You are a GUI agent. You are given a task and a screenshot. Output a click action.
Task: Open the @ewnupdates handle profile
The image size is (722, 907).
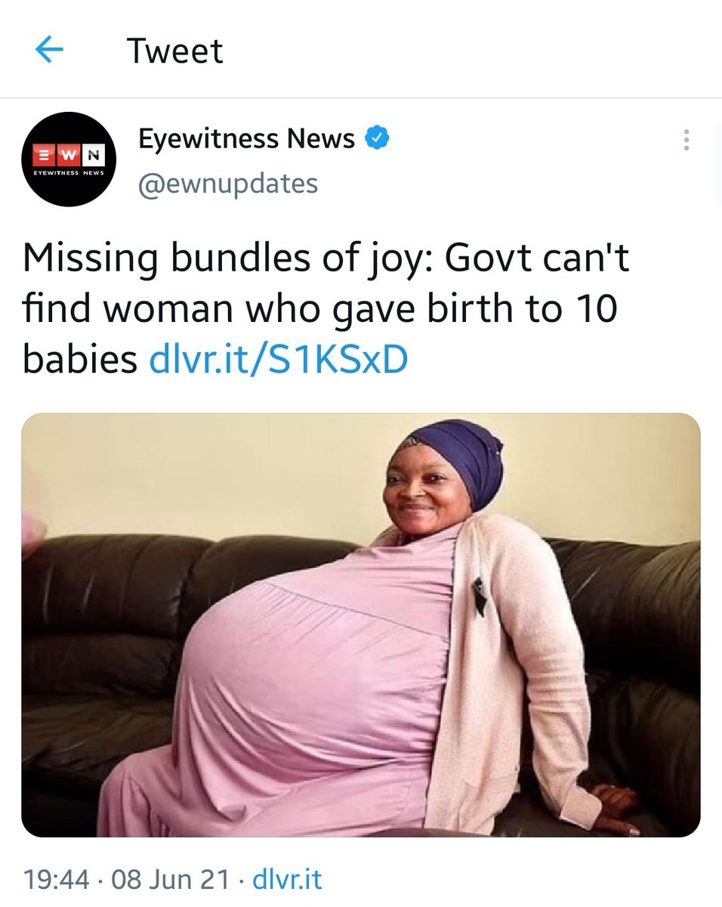tap(227, 183)
